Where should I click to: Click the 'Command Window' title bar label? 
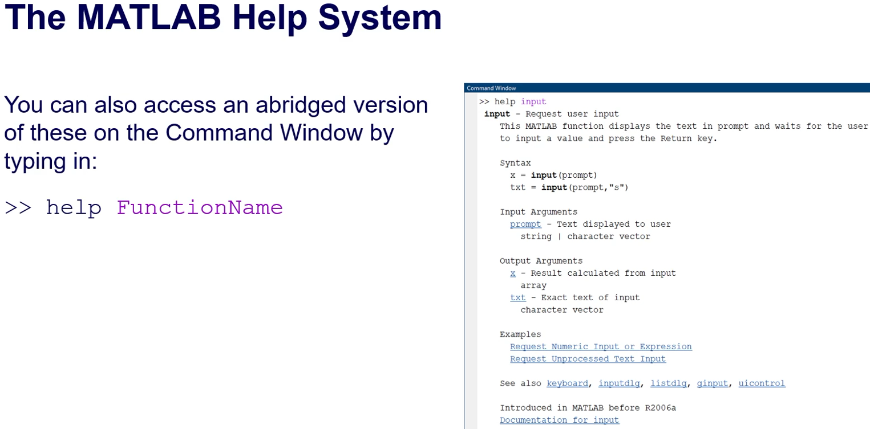tap(491, 88)
